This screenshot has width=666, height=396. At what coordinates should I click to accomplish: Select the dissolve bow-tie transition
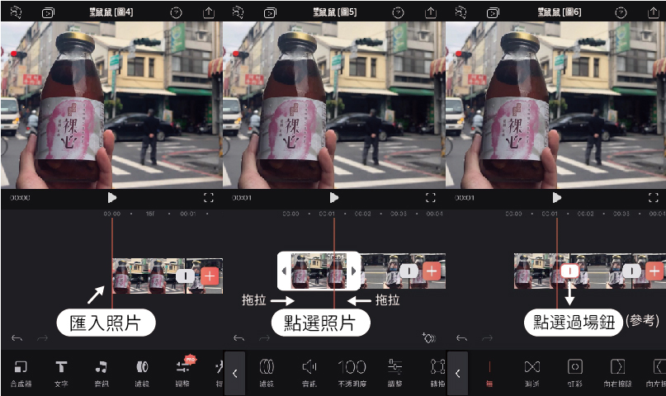532,373
